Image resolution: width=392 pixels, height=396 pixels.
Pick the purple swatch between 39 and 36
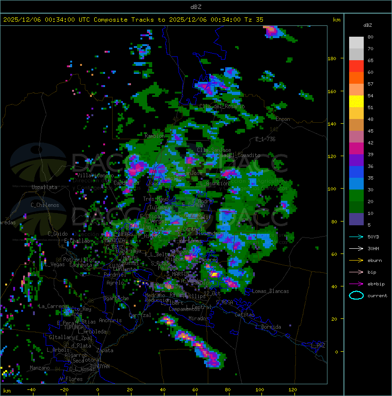(356, 160)
